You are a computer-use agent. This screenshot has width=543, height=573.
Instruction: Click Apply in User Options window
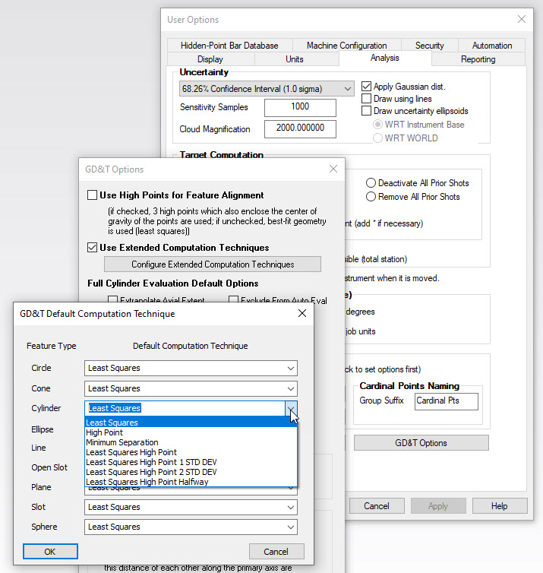click(x=438, y=506)
